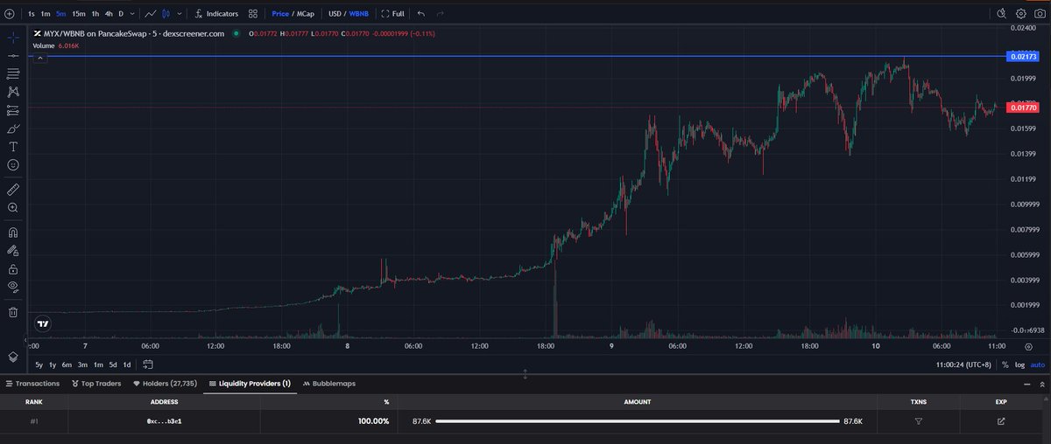The width and height of the screenshot is (1051, 444).
Task: Open the layout grid selector
Action: (x=253, y=14)
